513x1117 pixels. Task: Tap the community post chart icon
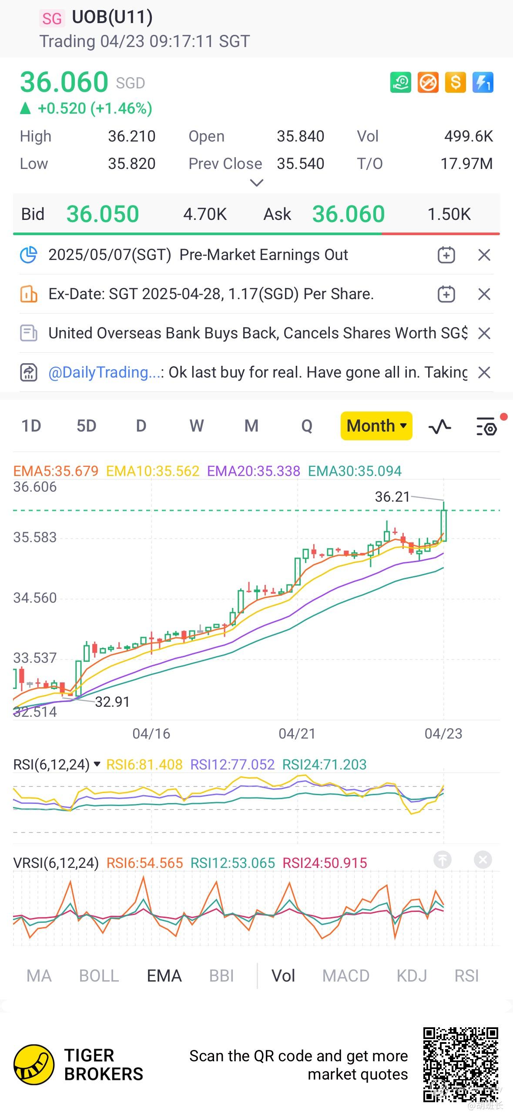29,372
